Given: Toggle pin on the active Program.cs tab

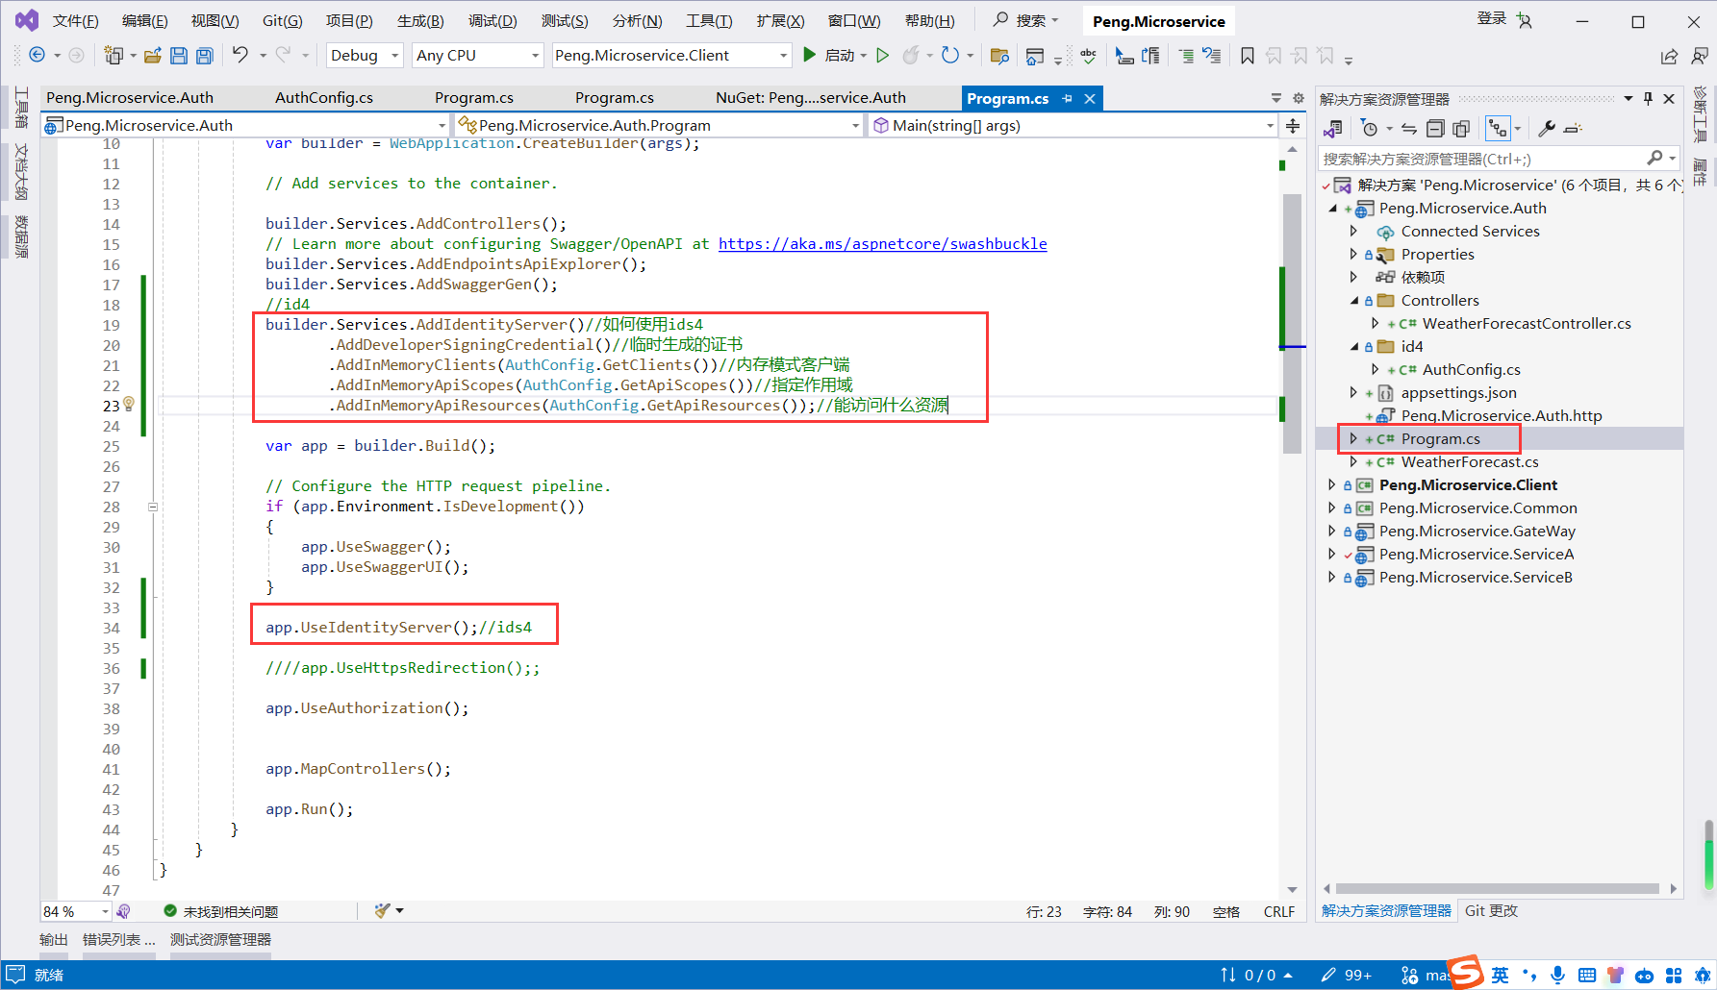Looking at the screenshot, I should [x=1067, y=98].
